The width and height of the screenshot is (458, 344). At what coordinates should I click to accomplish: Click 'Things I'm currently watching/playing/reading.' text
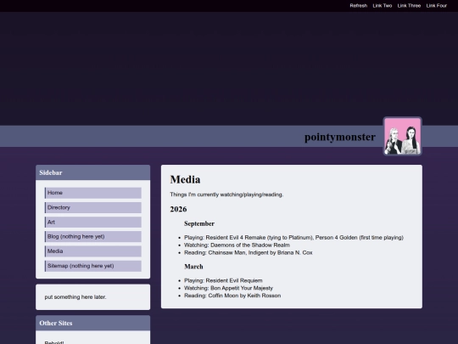pyautogui.click(x=226, y=195)
